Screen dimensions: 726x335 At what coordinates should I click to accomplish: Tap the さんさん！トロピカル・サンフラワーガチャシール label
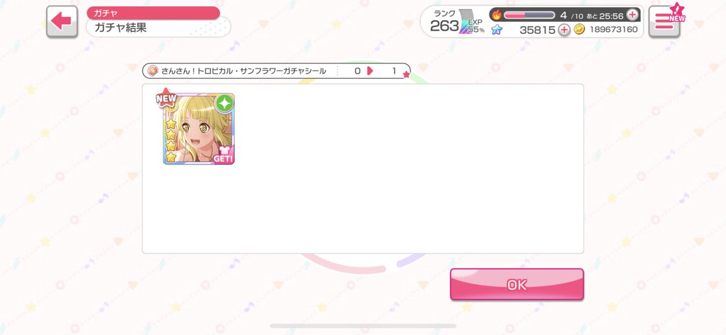pos(244,71)
